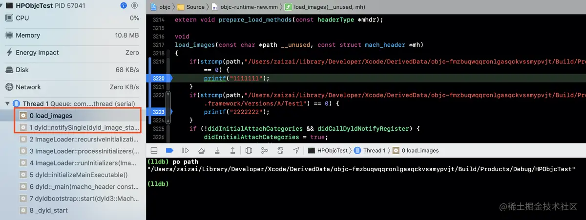Click the printf("2222222") statement
Screen dimensions: 586x220
(x=237, y=112)
